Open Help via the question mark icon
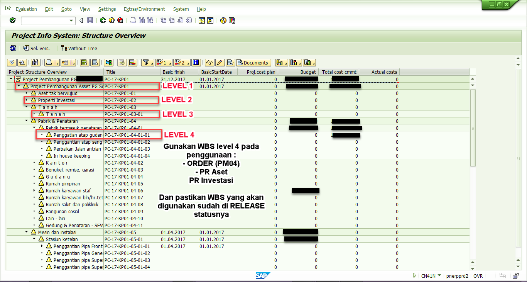Image resolution: width=527 pixels, height=282 pixels. [223, 20]
